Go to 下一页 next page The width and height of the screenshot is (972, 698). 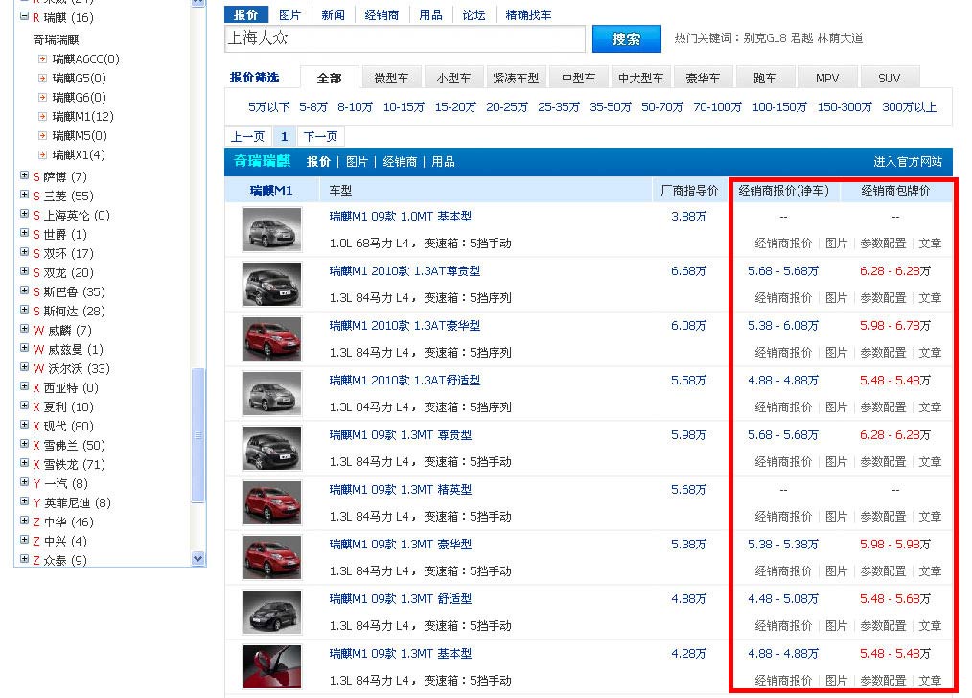pos(320,136)
